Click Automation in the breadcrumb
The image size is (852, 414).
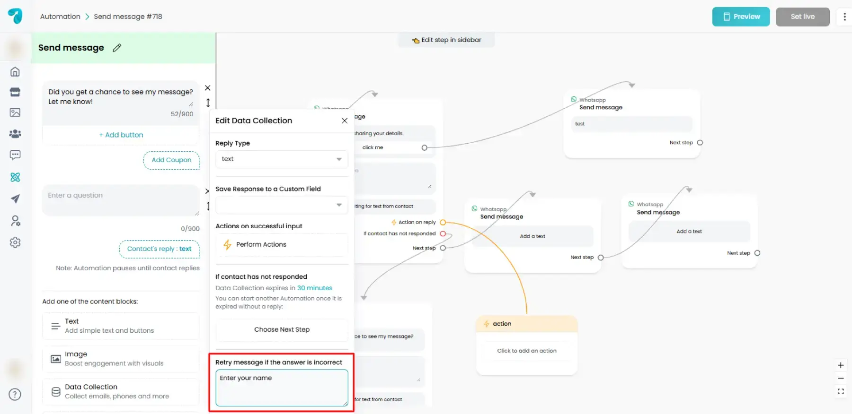pyautogui.click(x=60, y=17)
